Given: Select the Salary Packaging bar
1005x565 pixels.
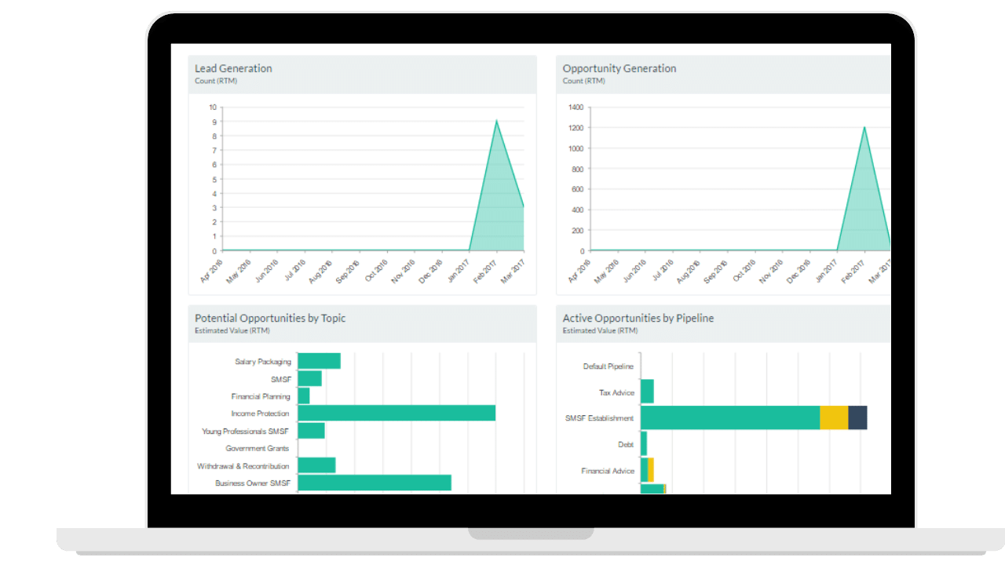Looking at the screenshot, I should click(319, 361).
